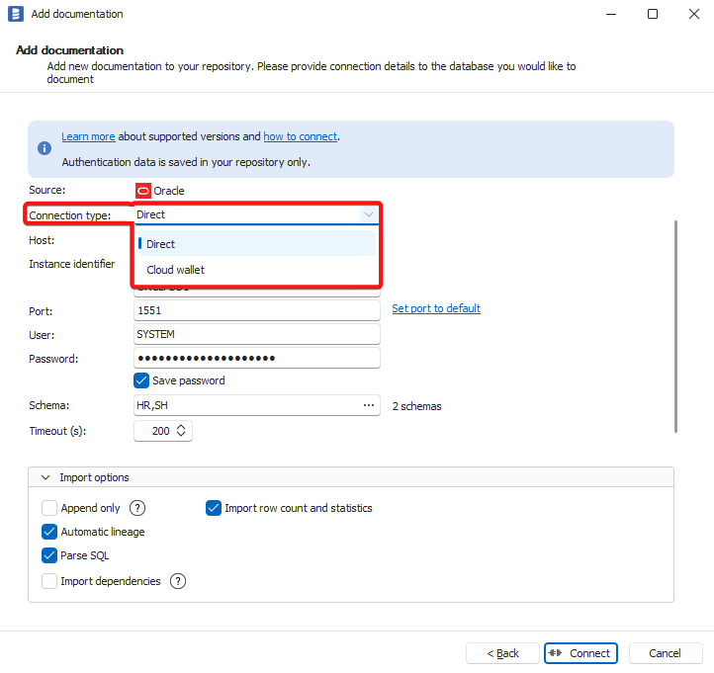
Task: Maximize the Add documentation window
Action: (x=653, y=14)
